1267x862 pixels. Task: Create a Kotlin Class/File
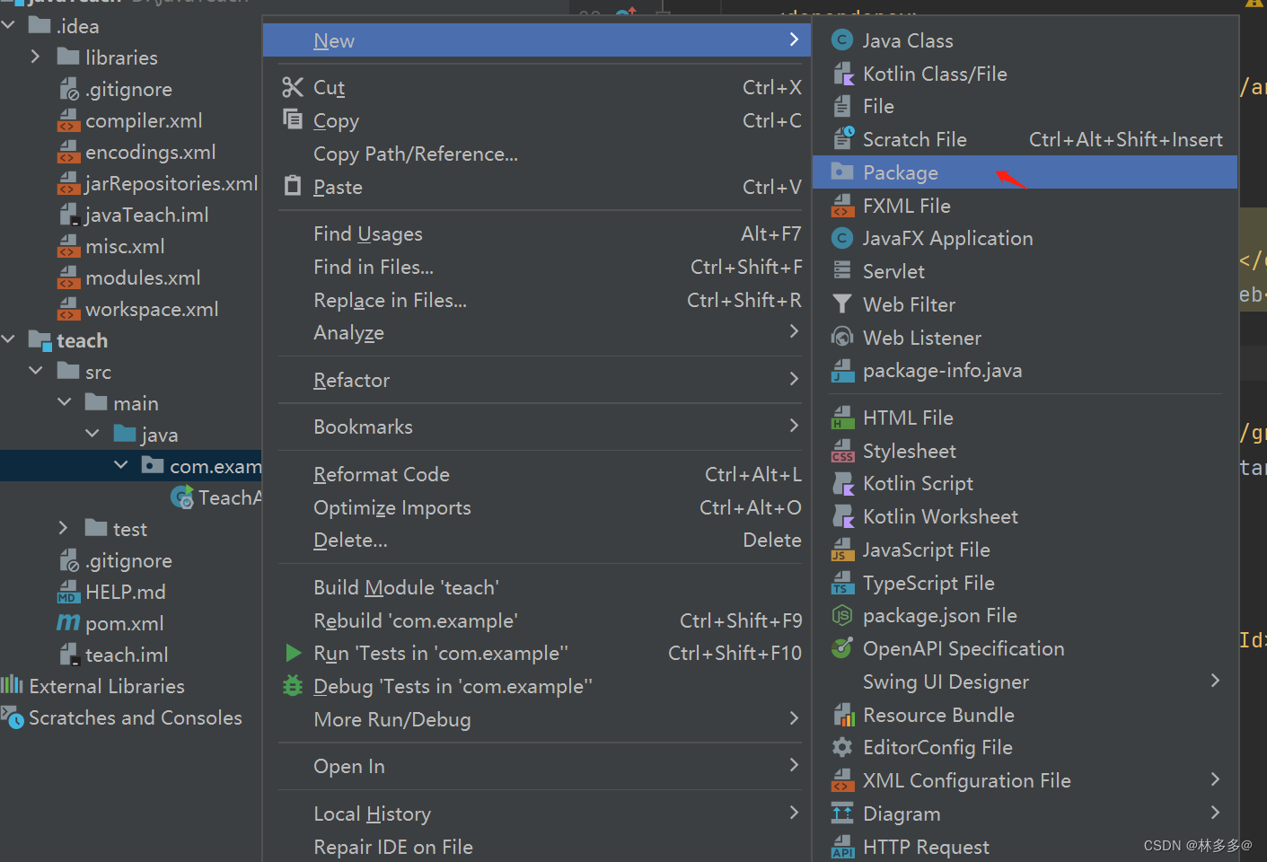tap(934, 73)
